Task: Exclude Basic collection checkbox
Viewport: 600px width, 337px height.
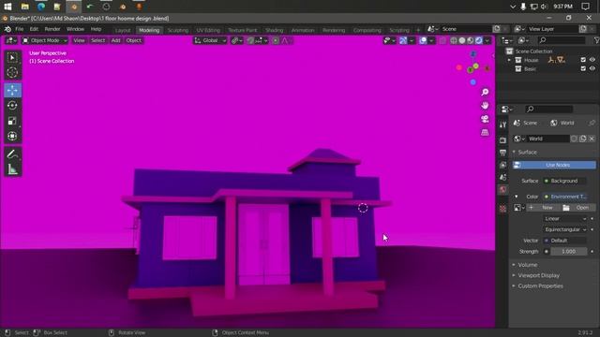Action: (x=583, y=68)
